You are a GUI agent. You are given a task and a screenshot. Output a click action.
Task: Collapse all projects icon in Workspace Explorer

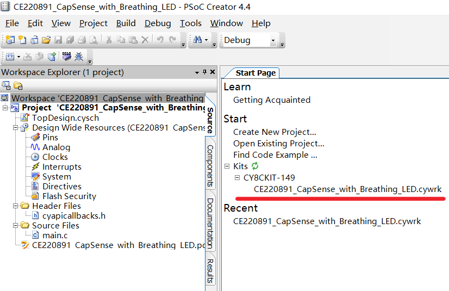(x=6, y=85)
